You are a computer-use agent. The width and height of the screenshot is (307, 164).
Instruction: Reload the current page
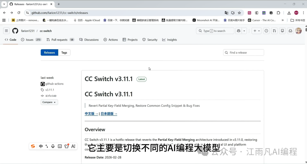tap(19, 13)
